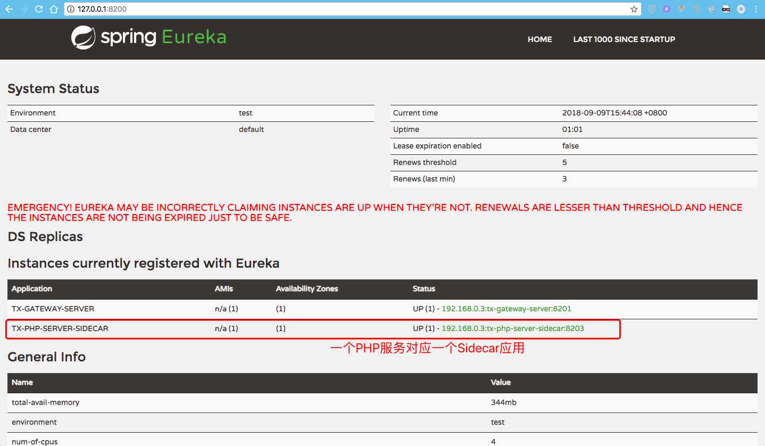Reload the Eureka page

[x=39, y=9]
